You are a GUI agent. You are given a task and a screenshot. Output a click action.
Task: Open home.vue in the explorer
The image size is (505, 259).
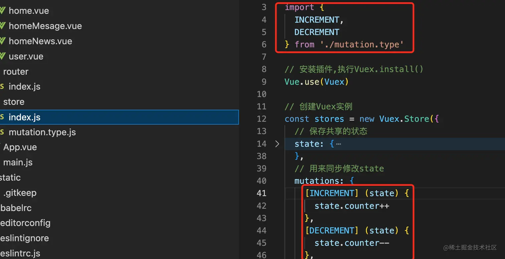(29, 11)
